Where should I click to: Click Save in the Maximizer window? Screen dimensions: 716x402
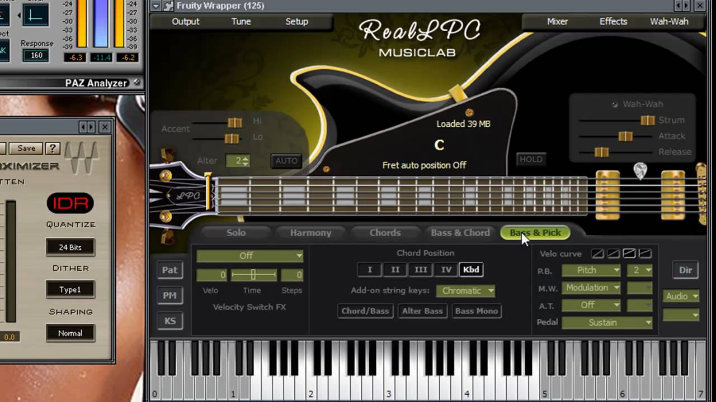pos(26,148)
